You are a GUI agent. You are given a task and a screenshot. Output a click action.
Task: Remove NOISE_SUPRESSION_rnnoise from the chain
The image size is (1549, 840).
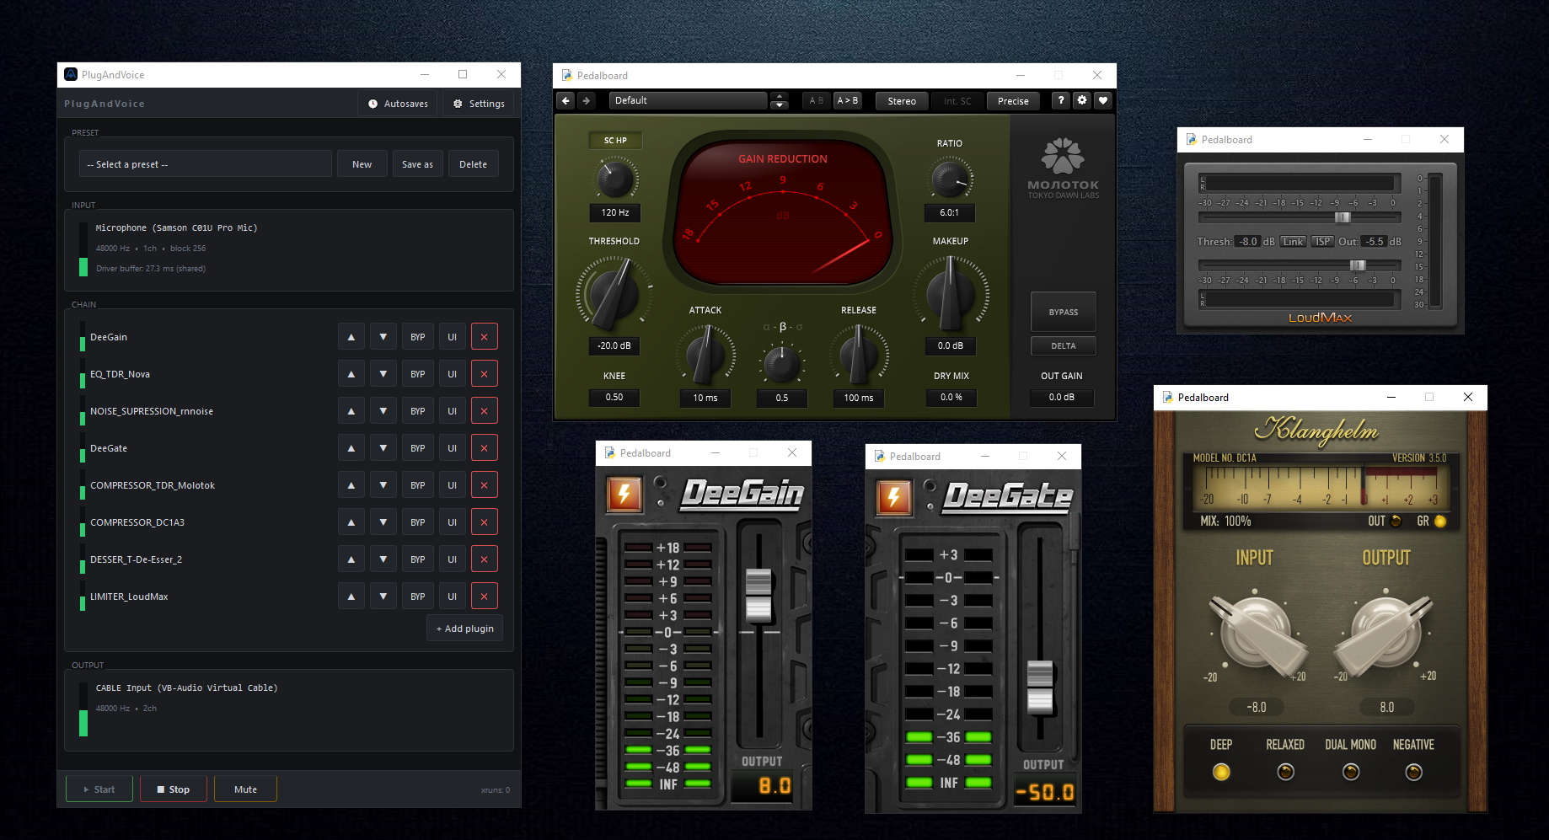485,411
